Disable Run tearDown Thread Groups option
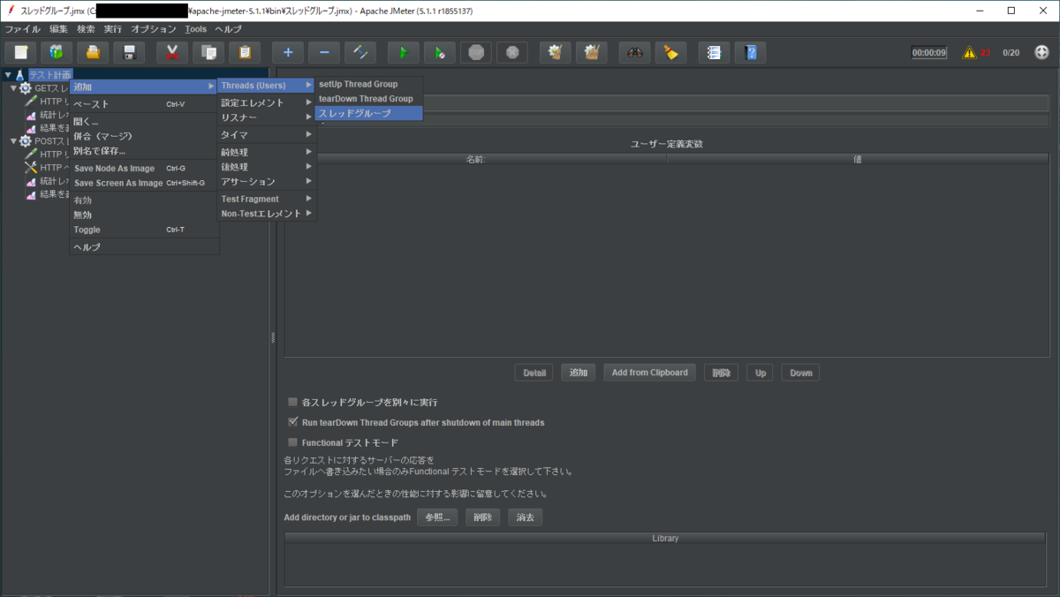 [x=292, y=422]
